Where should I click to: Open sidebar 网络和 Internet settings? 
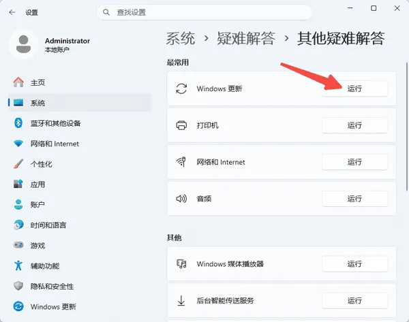pyautogui.click(x=80, y=143)
